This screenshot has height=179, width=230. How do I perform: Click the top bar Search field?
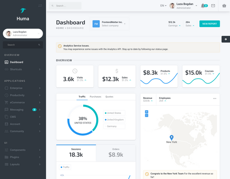65,6
